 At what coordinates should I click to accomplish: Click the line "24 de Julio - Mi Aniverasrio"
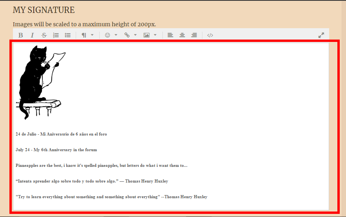pyautogui.click(x=61, y=134)
